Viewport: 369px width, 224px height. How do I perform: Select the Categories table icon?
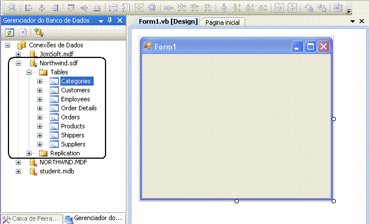click(54, 81)
